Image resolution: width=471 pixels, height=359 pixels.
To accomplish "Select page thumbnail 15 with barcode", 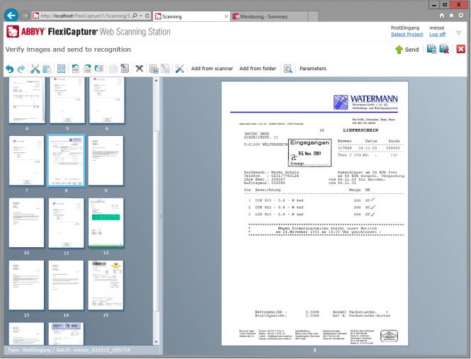I will tap(106, 285).
